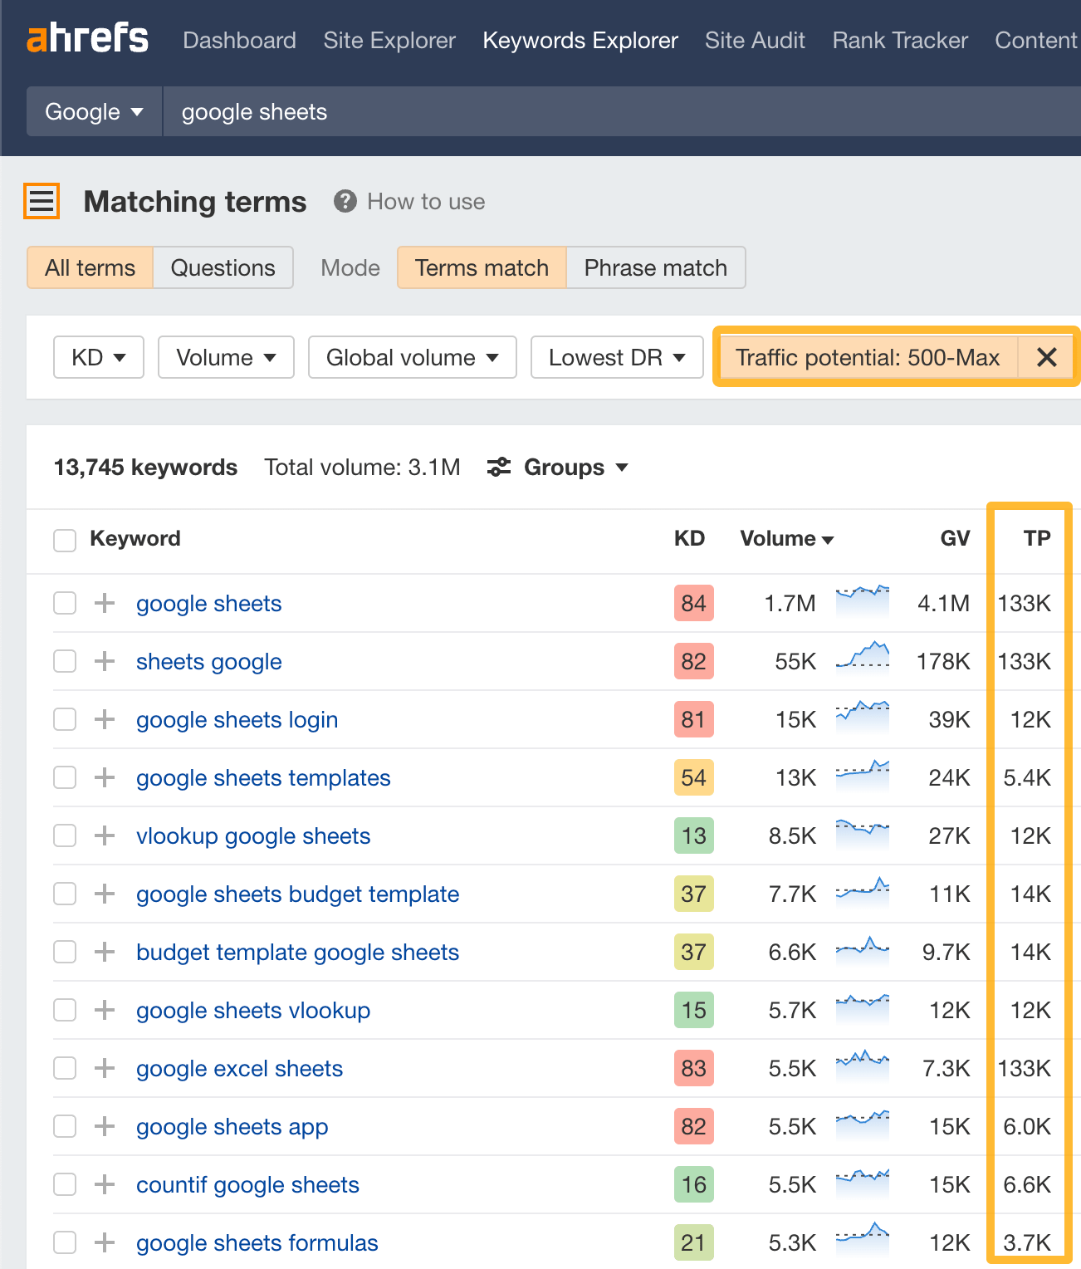
Task: Tick the select-all keywords checkbox
Action: pos(64,539)
